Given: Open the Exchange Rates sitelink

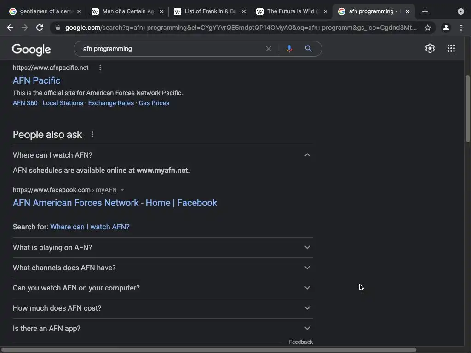Looking at the screenshot, I should [111, 103].
